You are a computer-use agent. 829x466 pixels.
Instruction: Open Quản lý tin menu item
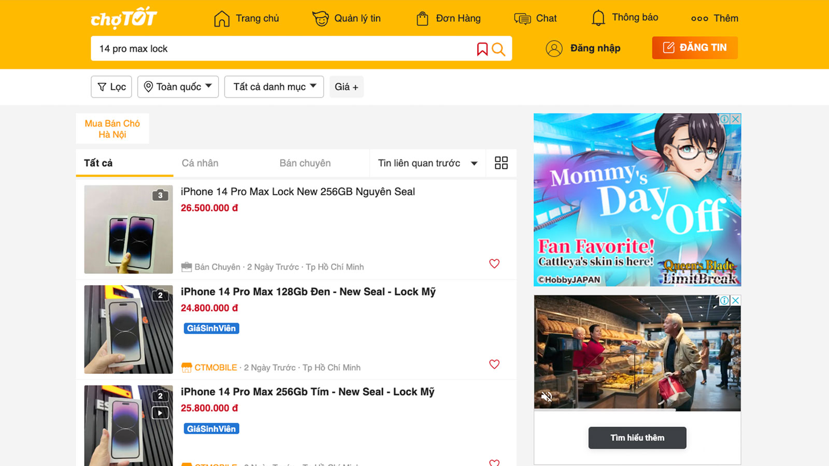(x=347, y=19)
